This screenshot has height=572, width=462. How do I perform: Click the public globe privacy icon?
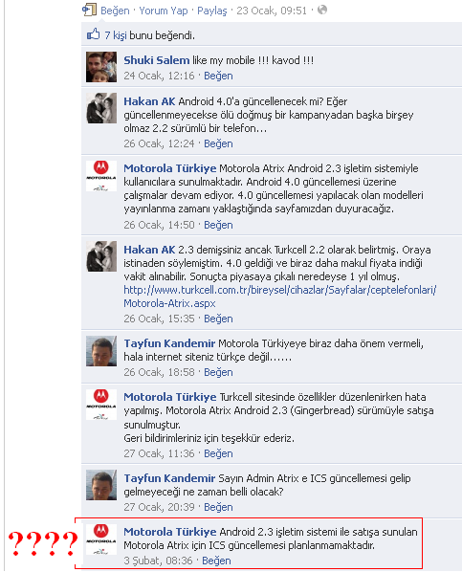point(321,10)
